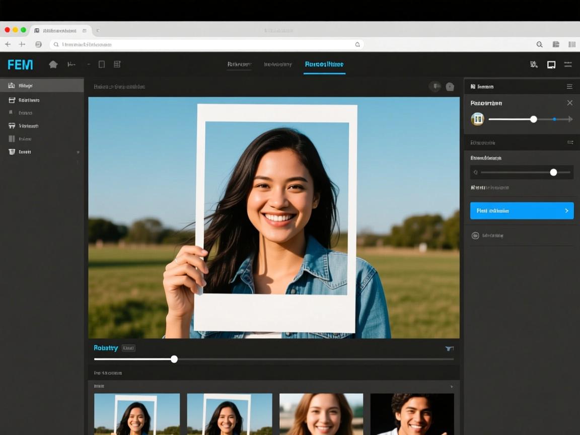
Task: Click the single-page view icon in top toolbar
Action: tap(102, 64)
